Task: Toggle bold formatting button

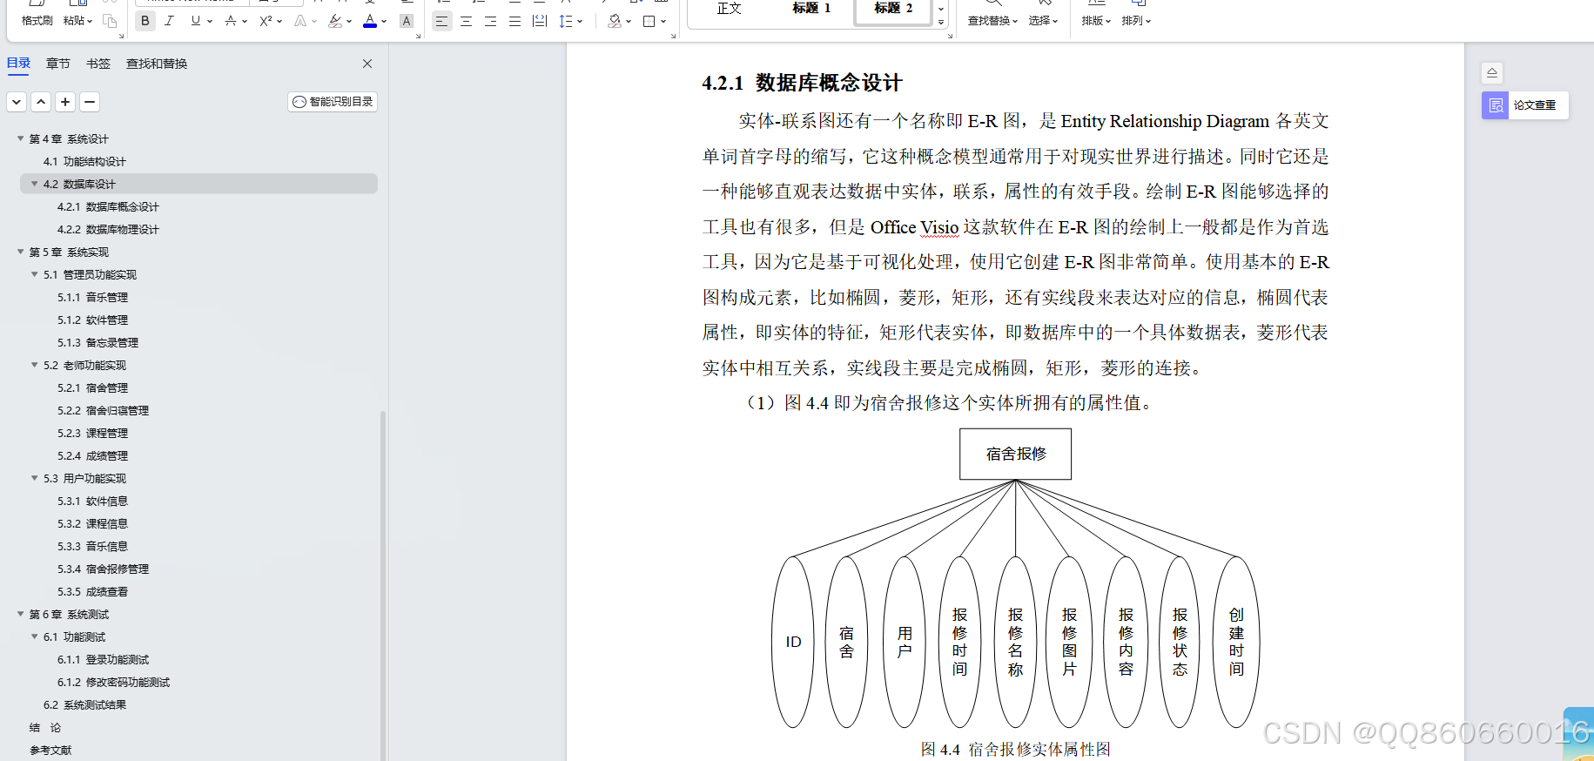Action: tap(145, 21)
